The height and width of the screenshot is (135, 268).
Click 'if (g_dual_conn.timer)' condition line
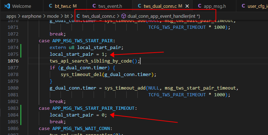[x=82, y=68]
